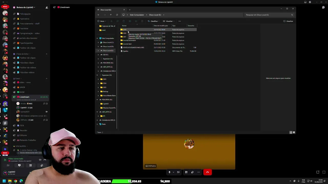Select the Sparkiu MP4 video file

pos(159,51)
